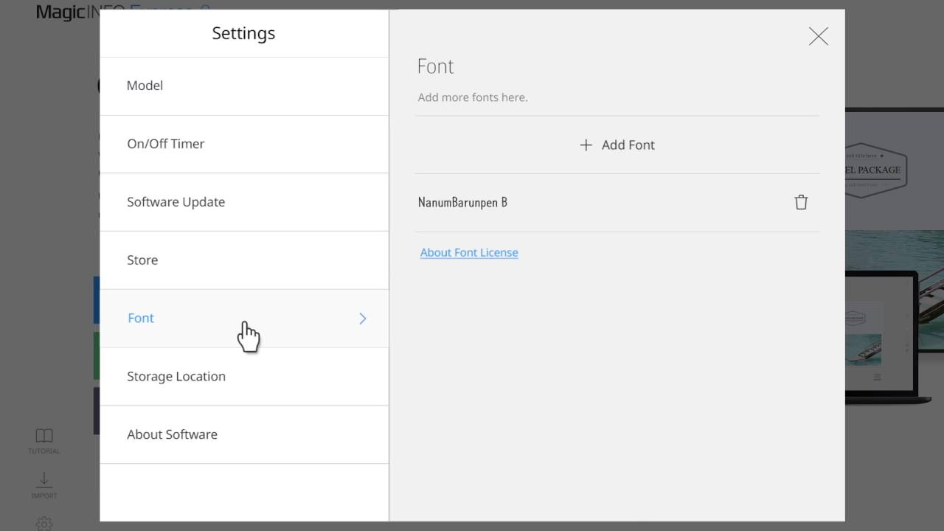The image size is (944, 531).
Task: Close the Settings dialog with the X
Action: tap(818, 36)
